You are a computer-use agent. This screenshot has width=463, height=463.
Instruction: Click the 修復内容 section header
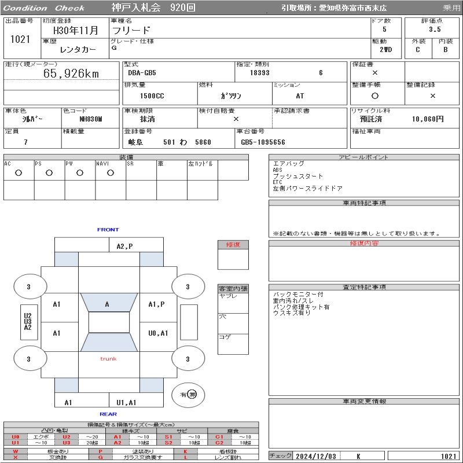point(364,243)
